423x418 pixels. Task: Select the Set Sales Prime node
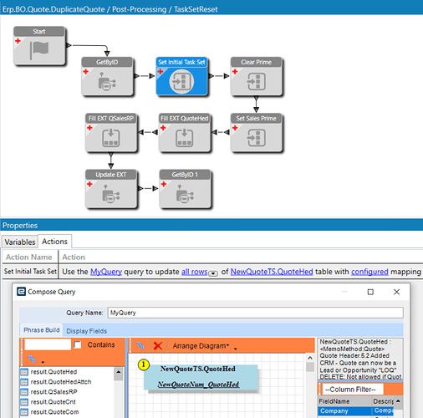[x=257, y=133]
